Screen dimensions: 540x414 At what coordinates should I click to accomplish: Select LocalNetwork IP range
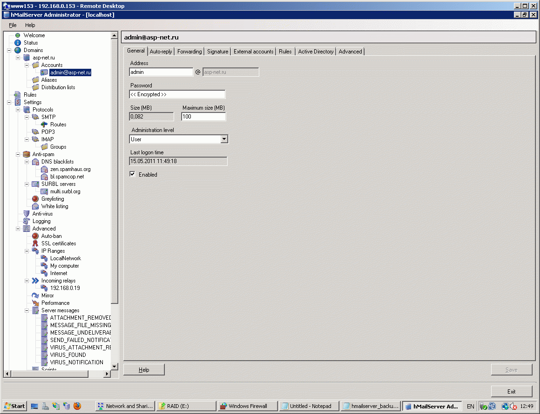pyautogui.click(x=66, y=258)
